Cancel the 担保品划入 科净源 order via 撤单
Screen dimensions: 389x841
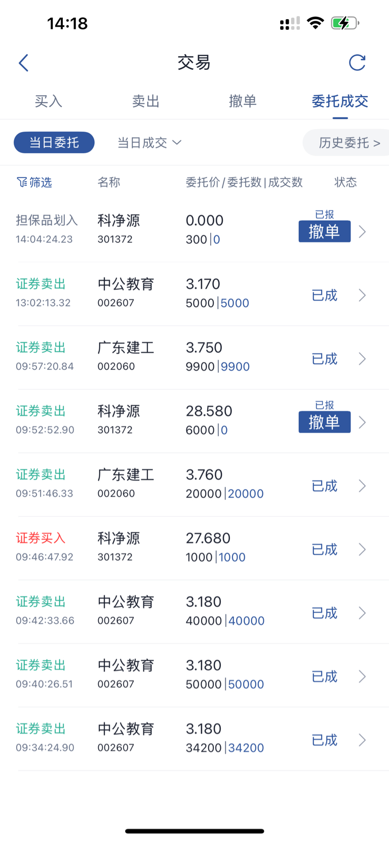[325, 231]
